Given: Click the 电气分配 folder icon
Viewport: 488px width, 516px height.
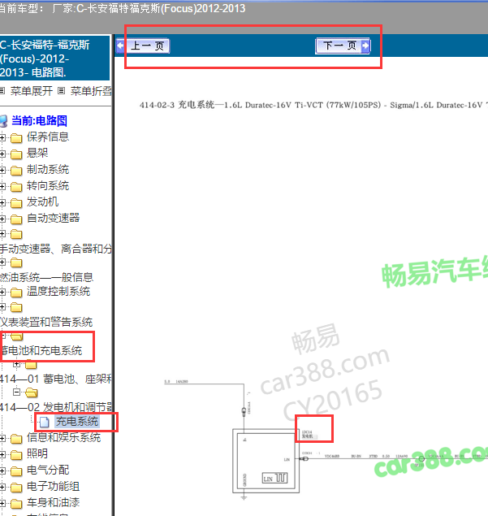Looking at the screenshot, I should [16, 471].
